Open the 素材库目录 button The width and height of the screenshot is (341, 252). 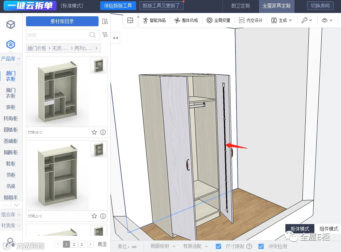(x=62, y=21)
